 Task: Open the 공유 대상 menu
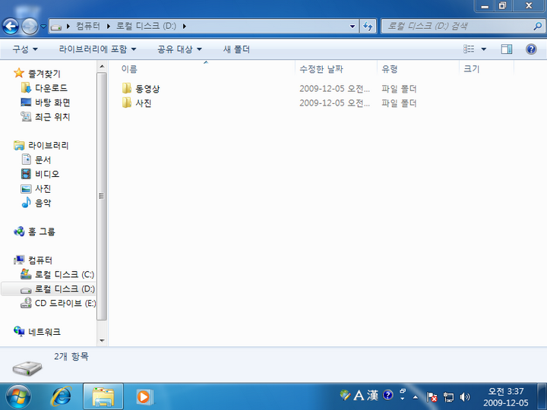click(179, 49)
